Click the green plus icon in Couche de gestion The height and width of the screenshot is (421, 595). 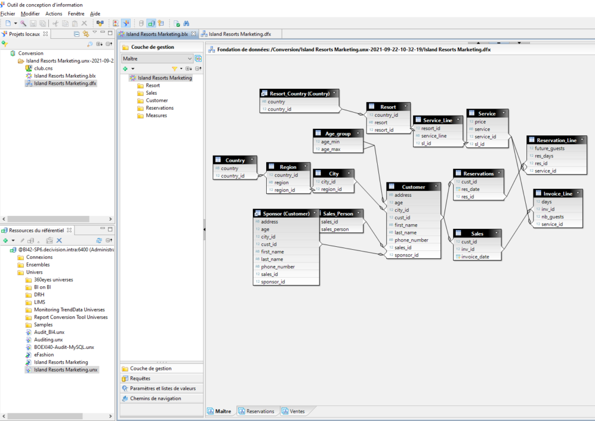coord(125,69)
